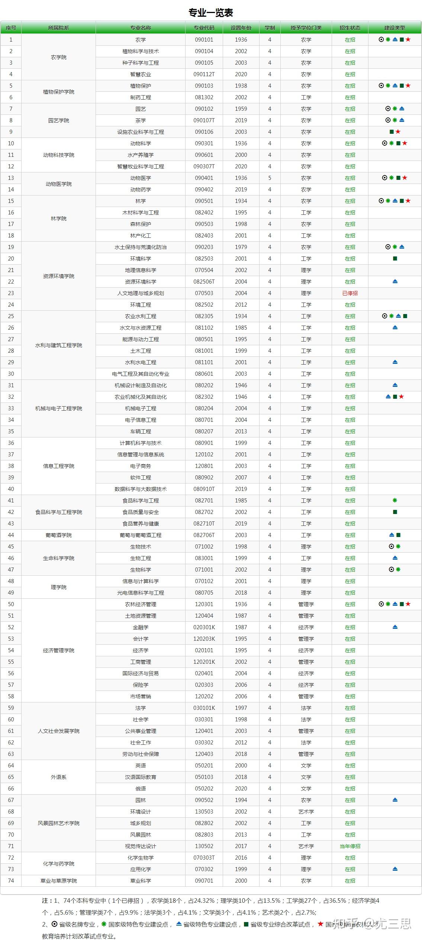Click the 当年停招 status for 视觉传达设计
The image size is (422, 941).
[x=350, y=846]
